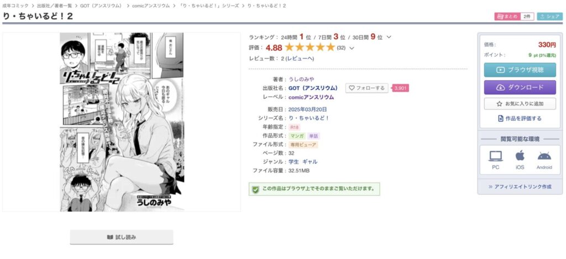
Task: Click the PC laptop icon
Action: click(x=496, y=156)
